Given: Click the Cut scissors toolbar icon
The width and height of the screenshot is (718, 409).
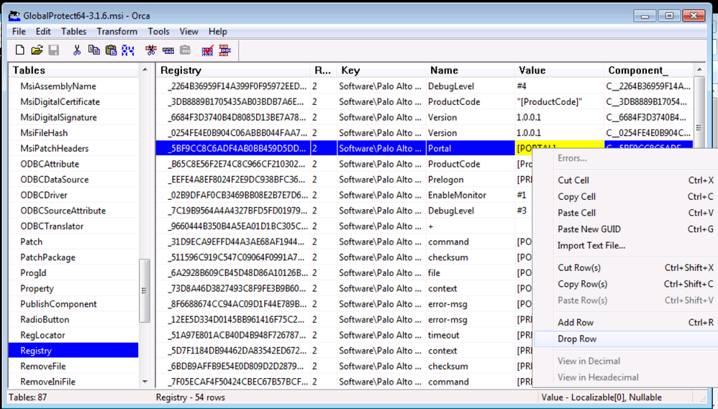Looking at the screenshot, I should [76, 50].
